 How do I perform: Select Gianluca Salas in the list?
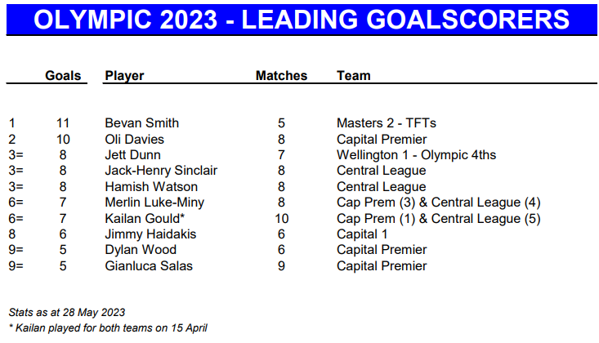[144, 265]
